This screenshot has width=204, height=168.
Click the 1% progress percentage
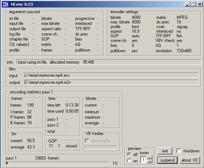click(x=115, y=163)
